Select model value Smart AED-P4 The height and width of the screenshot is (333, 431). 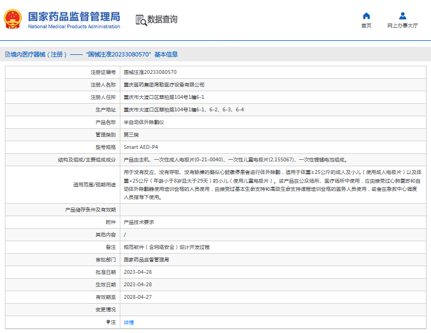point(141,147)
